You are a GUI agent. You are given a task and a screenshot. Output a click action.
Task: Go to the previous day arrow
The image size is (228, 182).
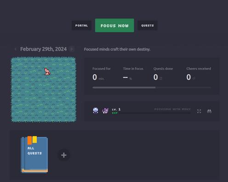[16, 49]
